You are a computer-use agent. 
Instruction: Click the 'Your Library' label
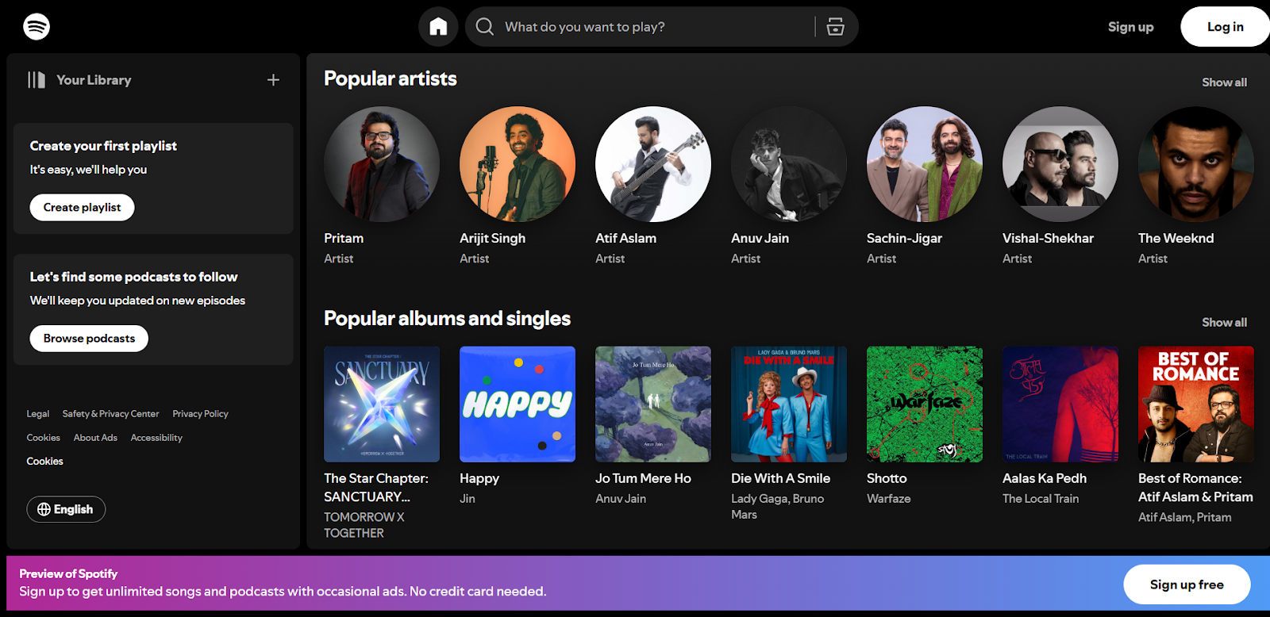94,80
